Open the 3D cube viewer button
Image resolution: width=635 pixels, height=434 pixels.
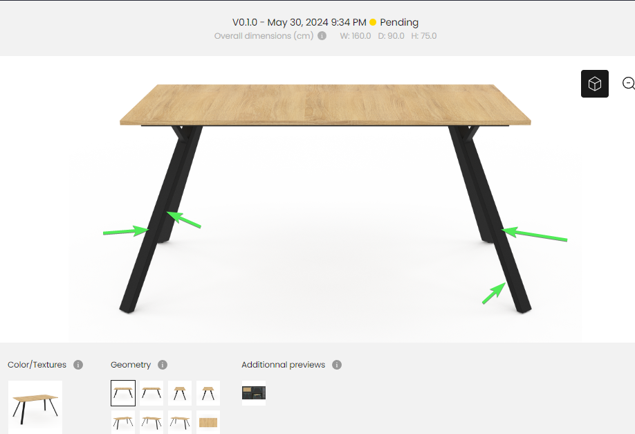tap(594, 84)
